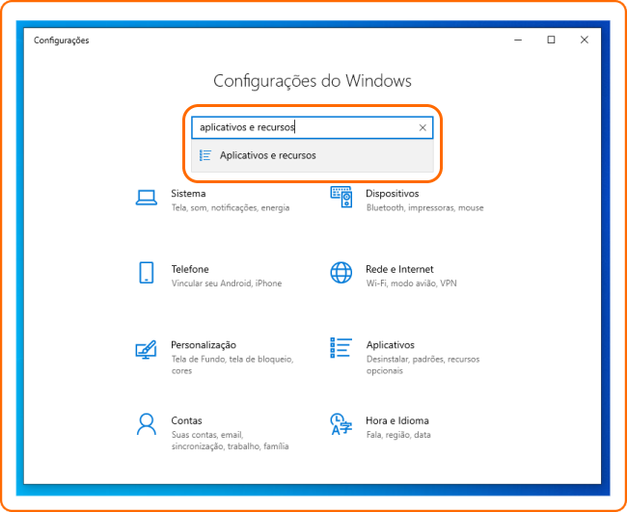
Task: Click the 'Configurações' window title
Action: pos(61,40)
